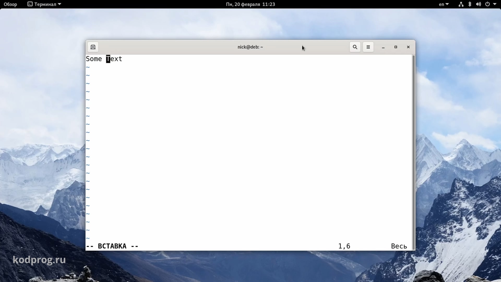Minimize the nick@deb terminal window
Image resolution: width=501 pixels, height=282 pixels.
383,47
